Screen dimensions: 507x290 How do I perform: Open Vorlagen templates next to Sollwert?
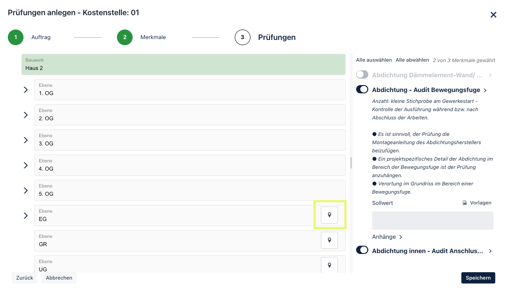pos(477,203)
